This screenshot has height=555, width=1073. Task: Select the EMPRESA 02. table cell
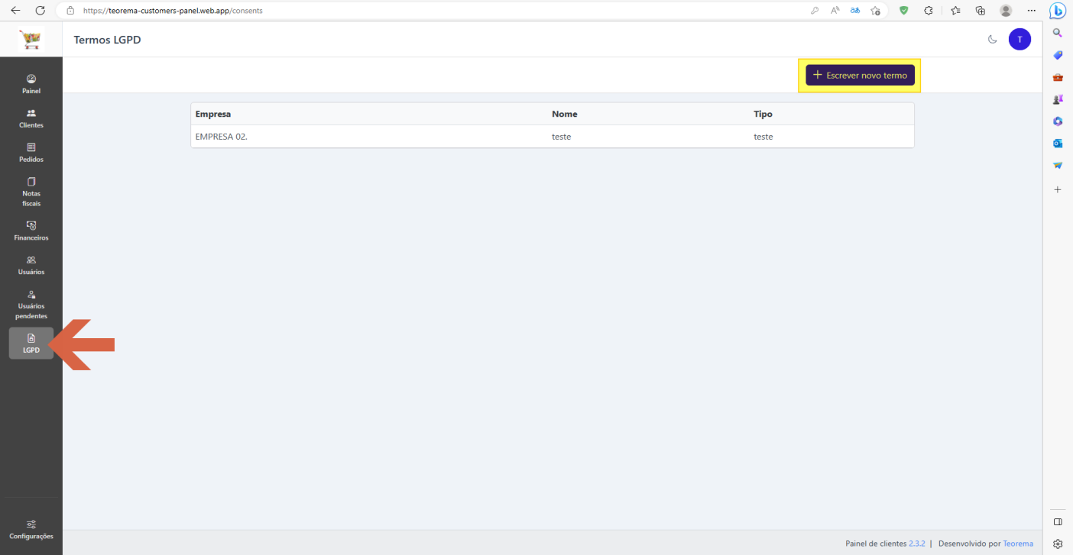[222, 137]
